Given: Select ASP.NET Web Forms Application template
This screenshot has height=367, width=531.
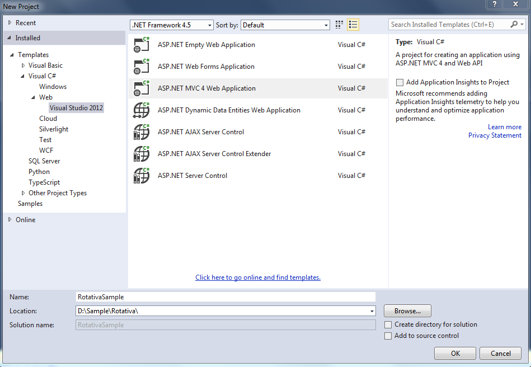Looking at the screenshot, I should (258, 67).
